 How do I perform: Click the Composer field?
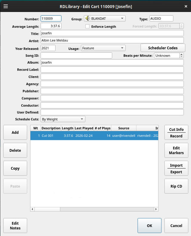[112, 98]
